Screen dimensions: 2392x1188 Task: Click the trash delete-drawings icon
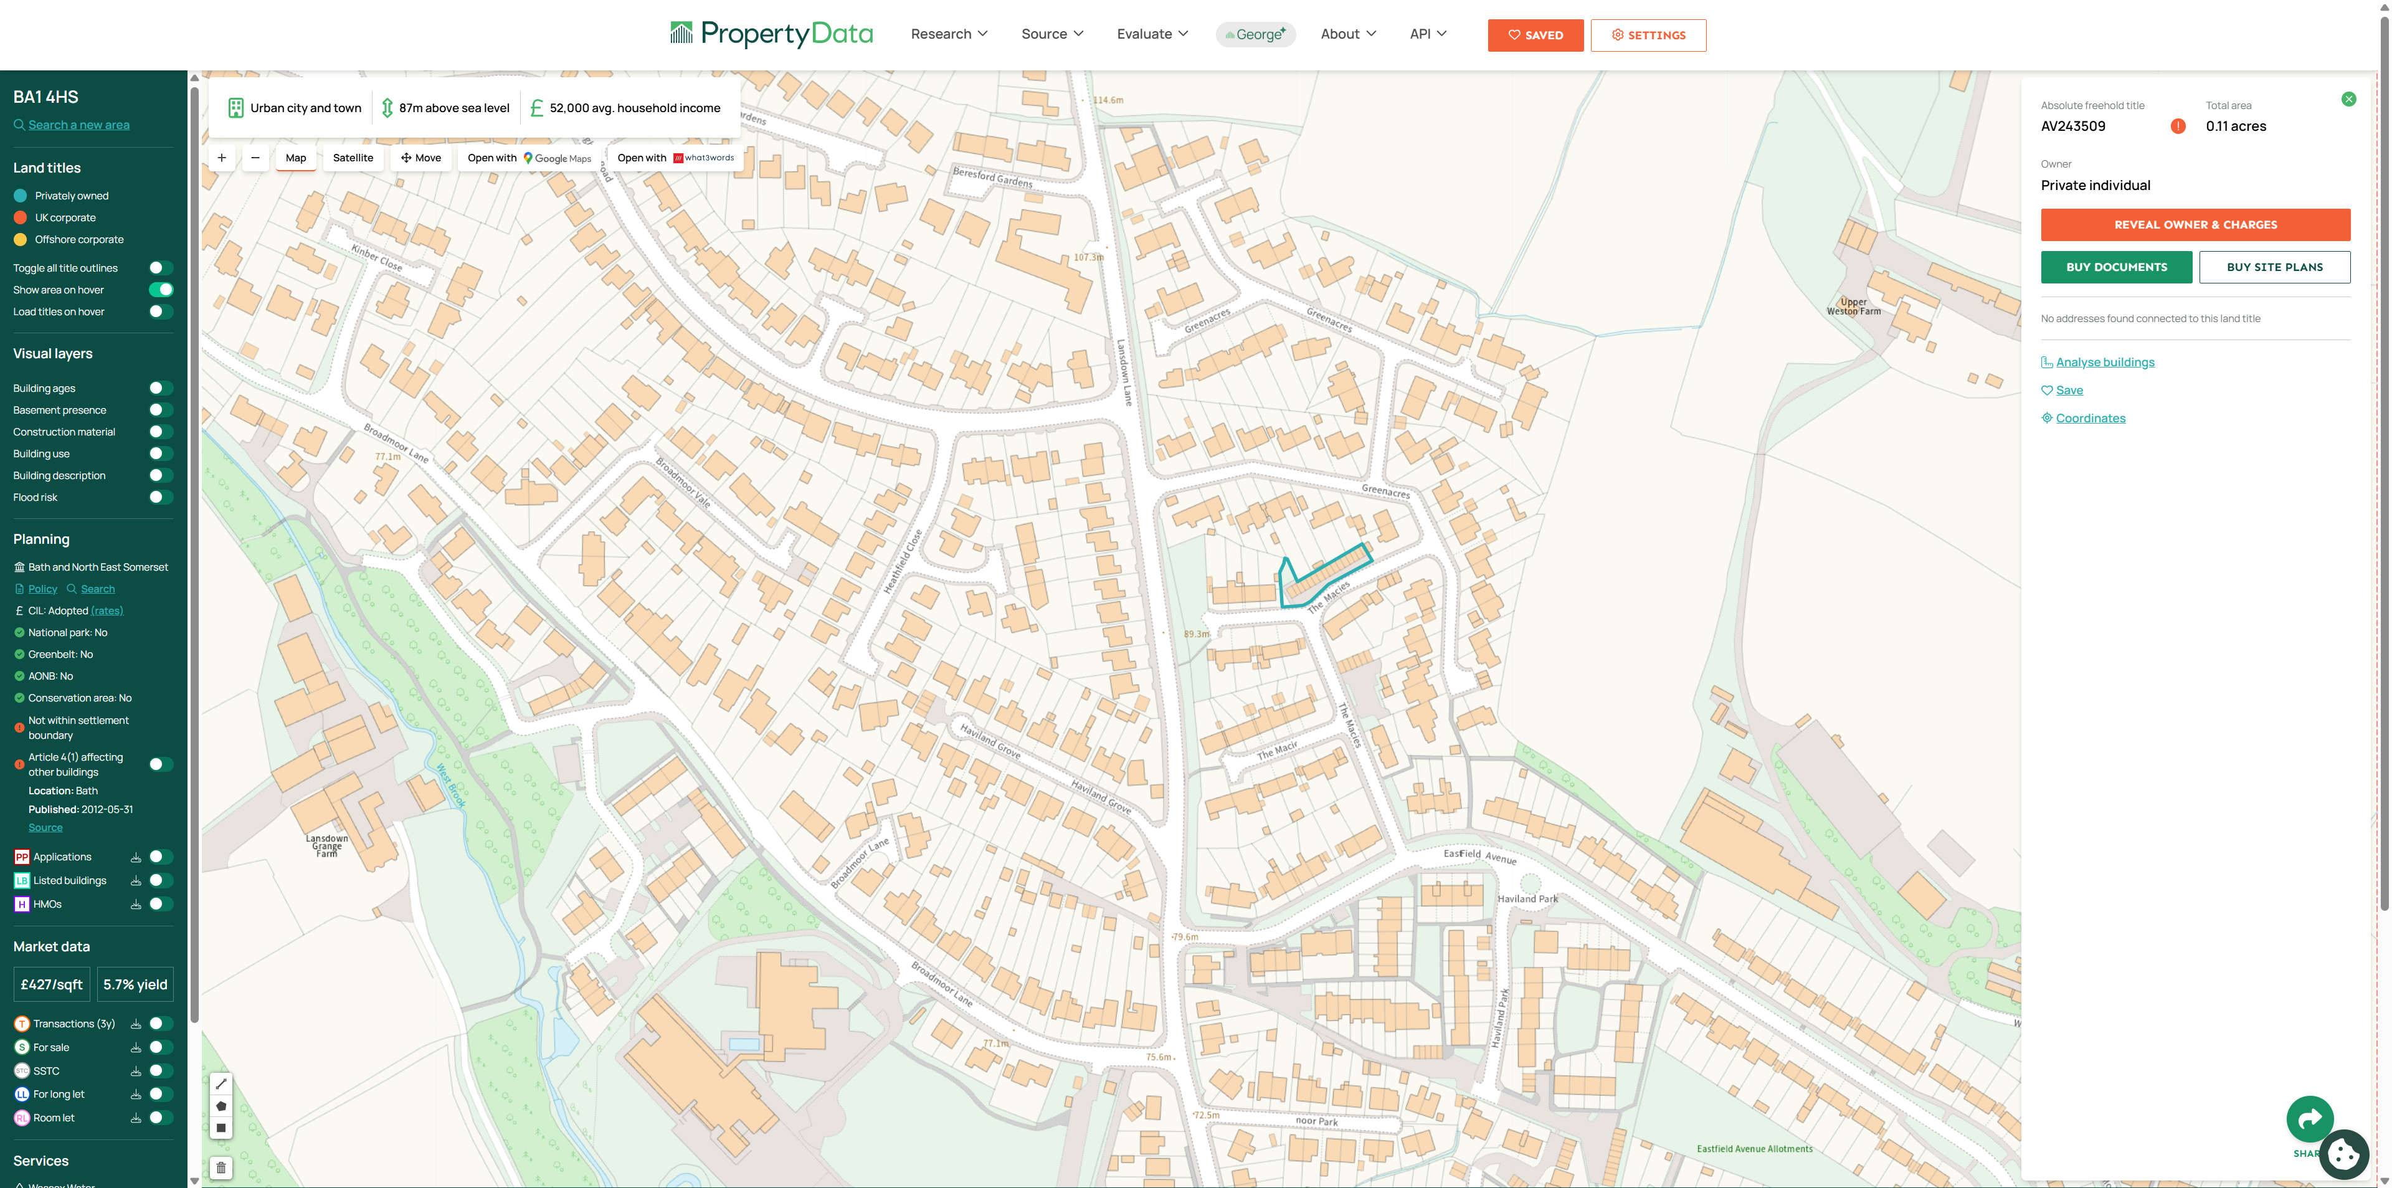(221, 1167)
